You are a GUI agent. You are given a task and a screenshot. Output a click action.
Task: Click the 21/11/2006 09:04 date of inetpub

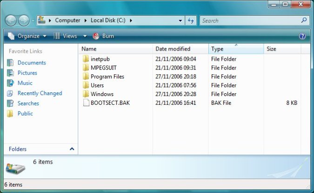click(x=176, y=59)
